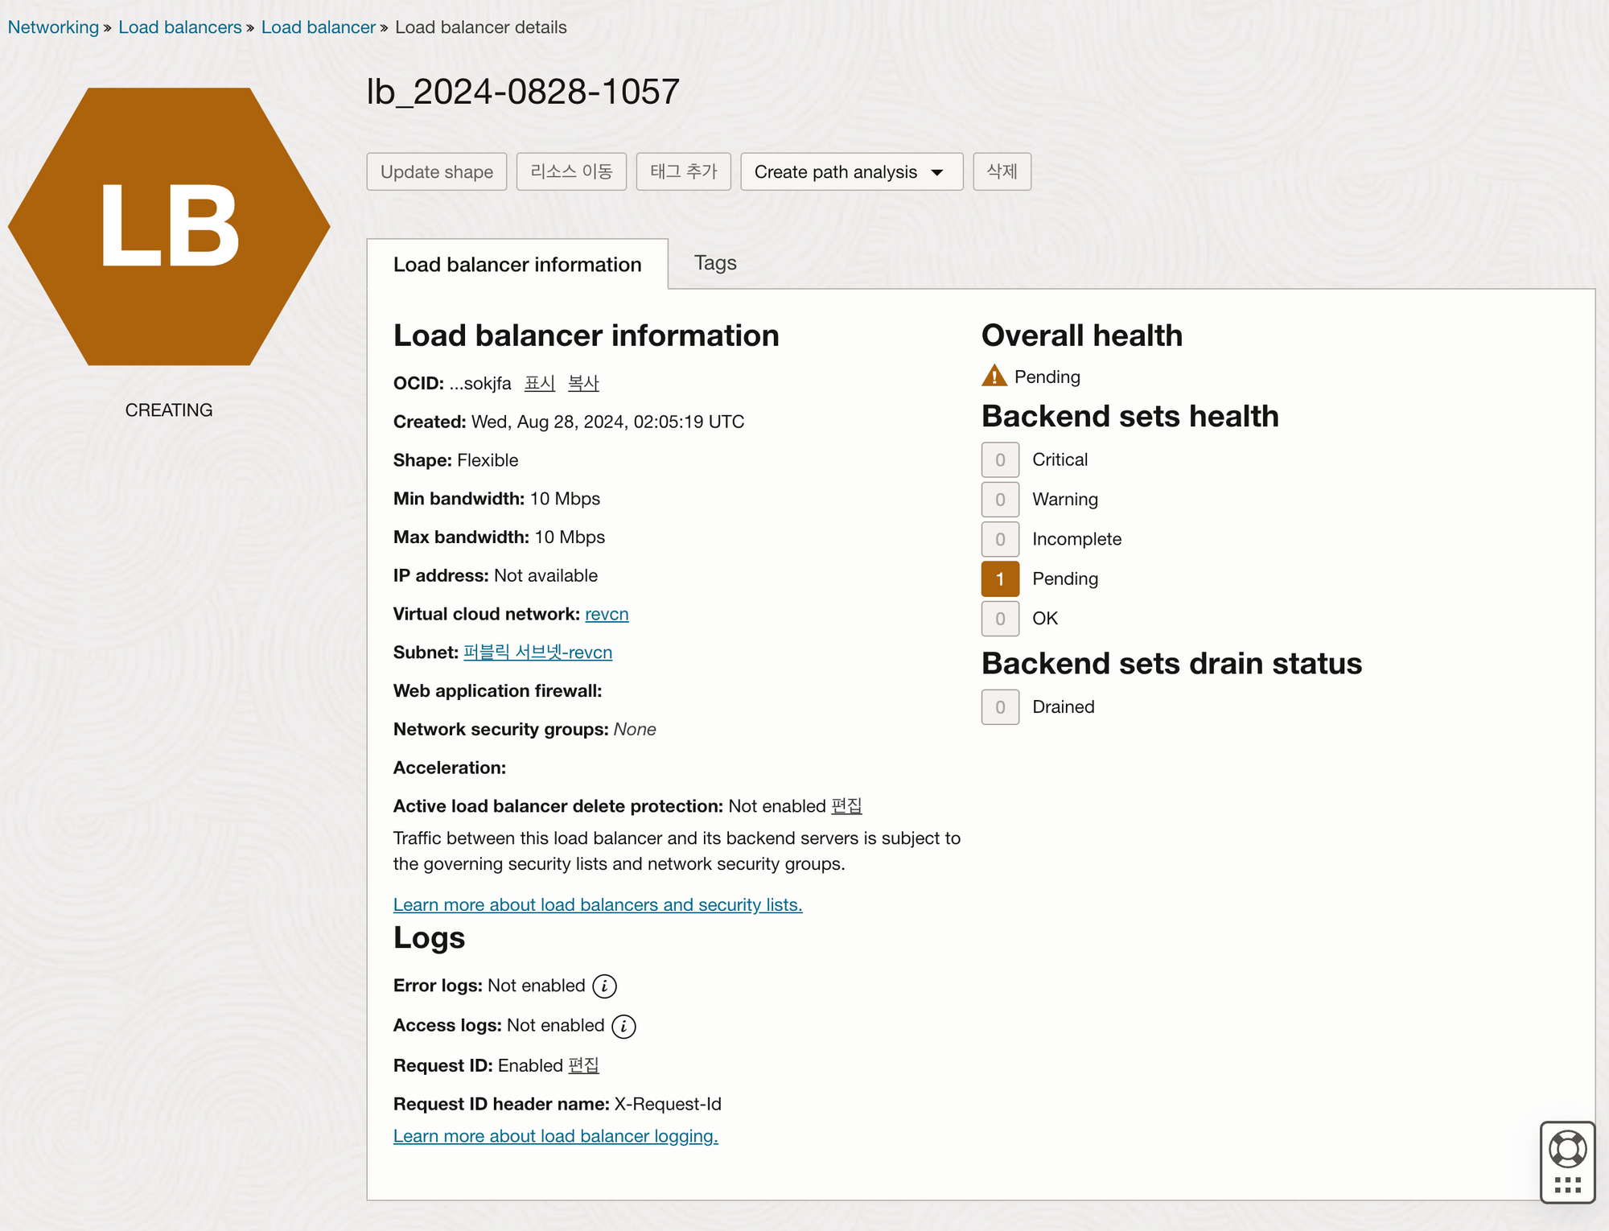
Task: Select the Load balancer information tab
Action: click(x=517, y=264)
